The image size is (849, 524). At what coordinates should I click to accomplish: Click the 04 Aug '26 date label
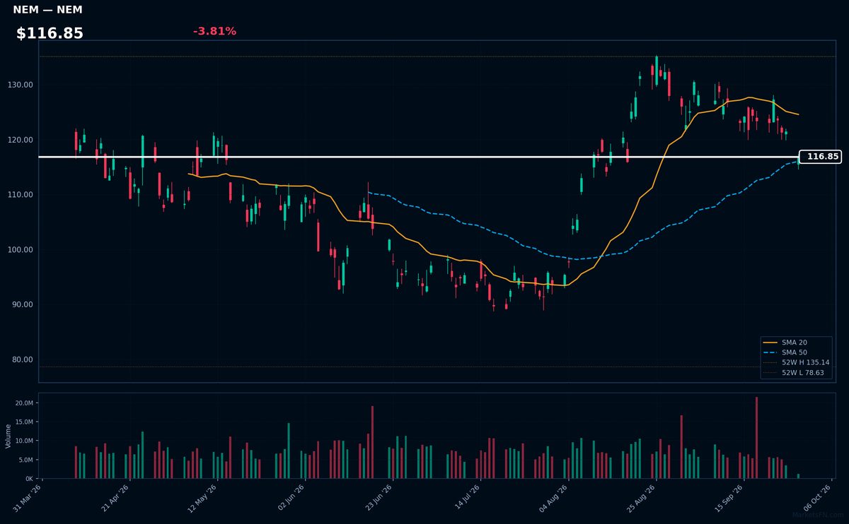pos(553,497)
